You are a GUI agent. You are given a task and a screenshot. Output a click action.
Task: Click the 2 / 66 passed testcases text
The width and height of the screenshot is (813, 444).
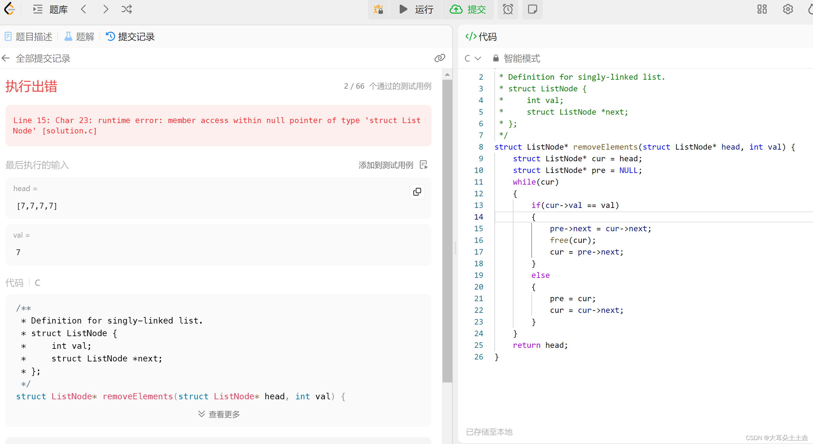point(387,86)
